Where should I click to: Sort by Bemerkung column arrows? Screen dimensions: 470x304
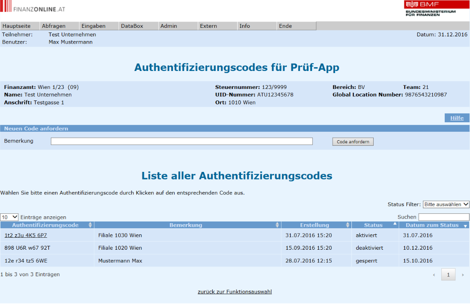pyautogui.click(x=277, y=225)
